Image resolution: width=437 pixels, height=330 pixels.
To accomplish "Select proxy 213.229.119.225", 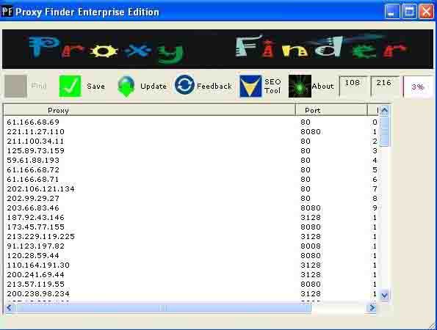I will (x=40, y=237).
